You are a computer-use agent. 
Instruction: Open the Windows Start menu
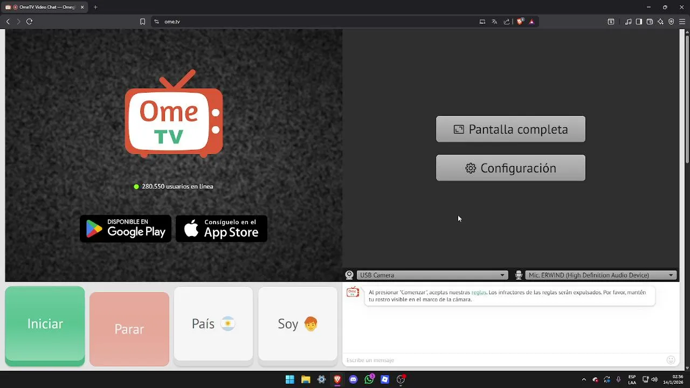(290, 379)
